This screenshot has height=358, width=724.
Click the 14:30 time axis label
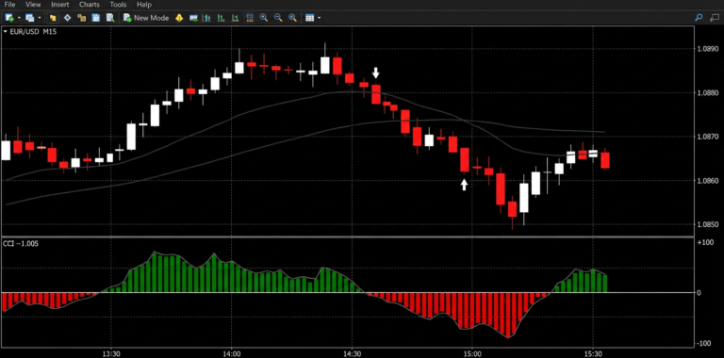(352, 354)
